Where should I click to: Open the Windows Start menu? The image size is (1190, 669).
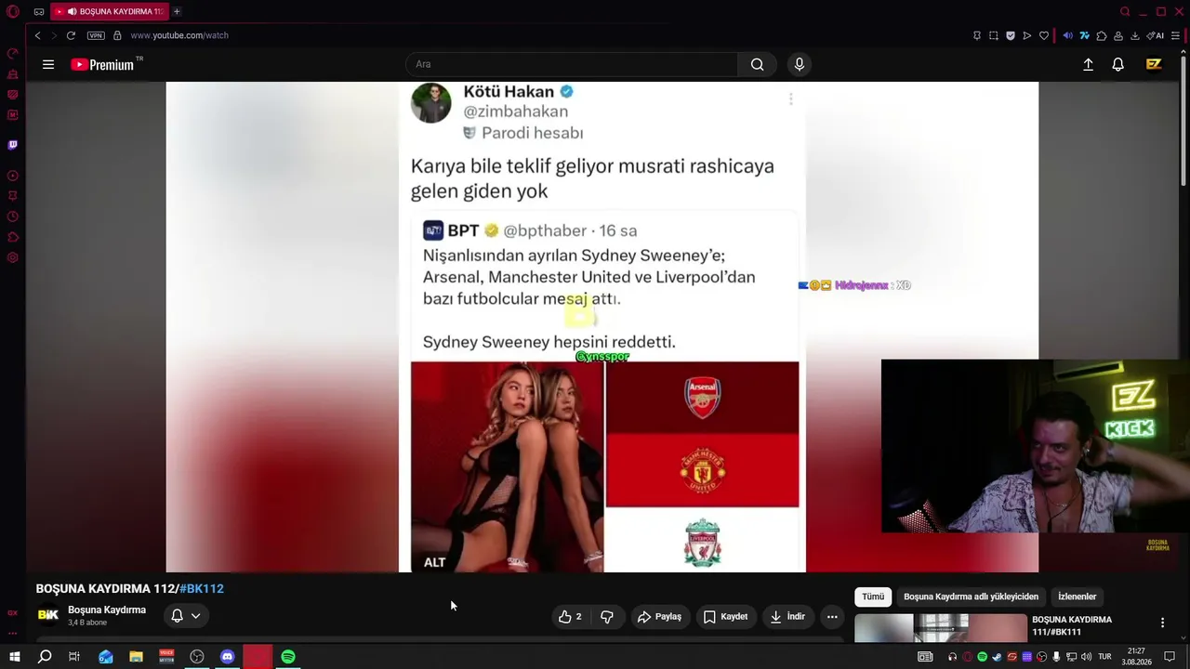14,657
